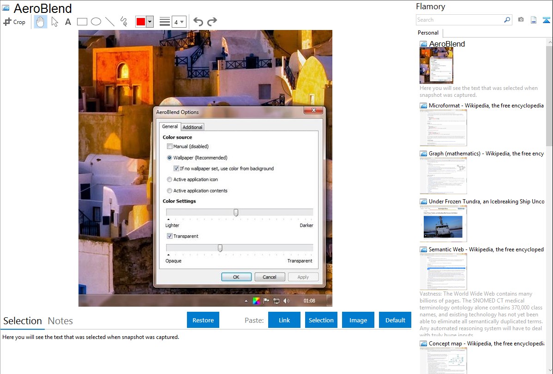Select the Crop tool
Image resolution: width=553 pixels, height=374 pixels.
point(14,22)
